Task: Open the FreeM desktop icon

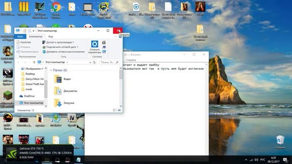Action: [200, 8]
